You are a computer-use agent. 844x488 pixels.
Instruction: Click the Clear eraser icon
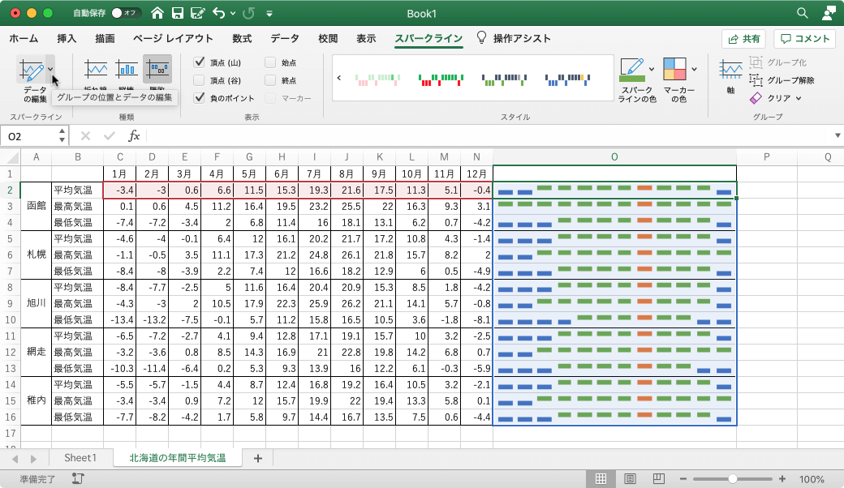point(756,98)
